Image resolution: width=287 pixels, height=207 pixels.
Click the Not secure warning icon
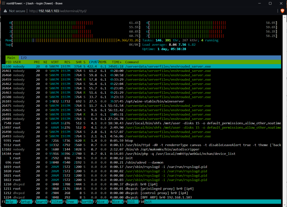point(5,11)
